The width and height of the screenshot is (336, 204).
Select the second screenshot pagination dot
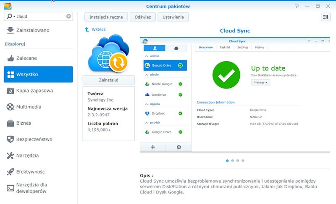coord(233,161)
